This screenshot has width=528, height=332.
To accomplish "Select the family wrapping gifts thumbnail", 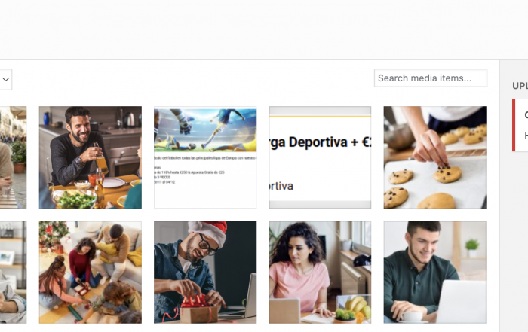I will 91,273.
